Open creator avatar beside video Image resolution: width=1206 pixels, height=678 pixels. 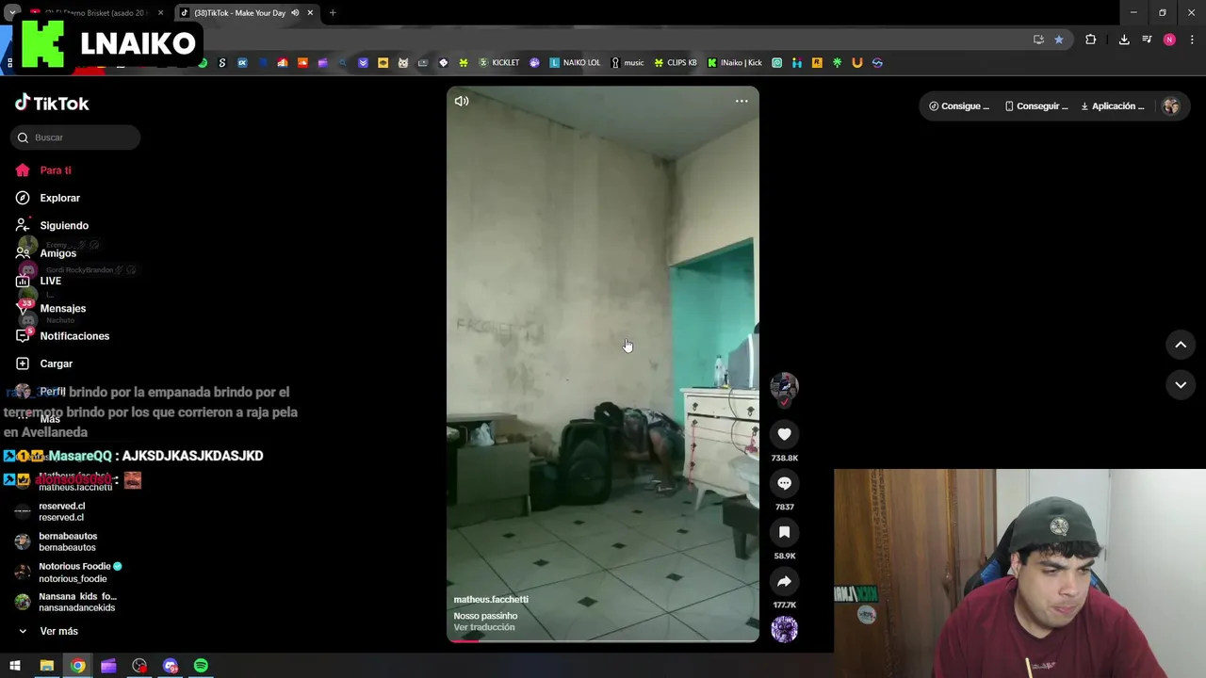point(784,386)
